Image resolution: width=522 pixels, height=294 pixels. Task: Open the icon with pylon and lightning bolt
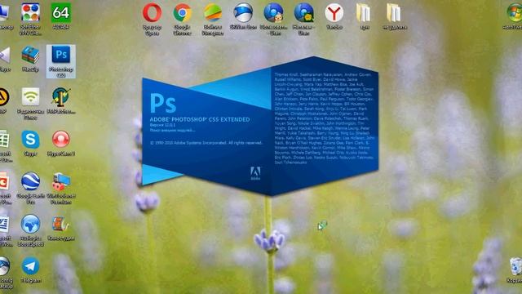click(x=61, y=97)
